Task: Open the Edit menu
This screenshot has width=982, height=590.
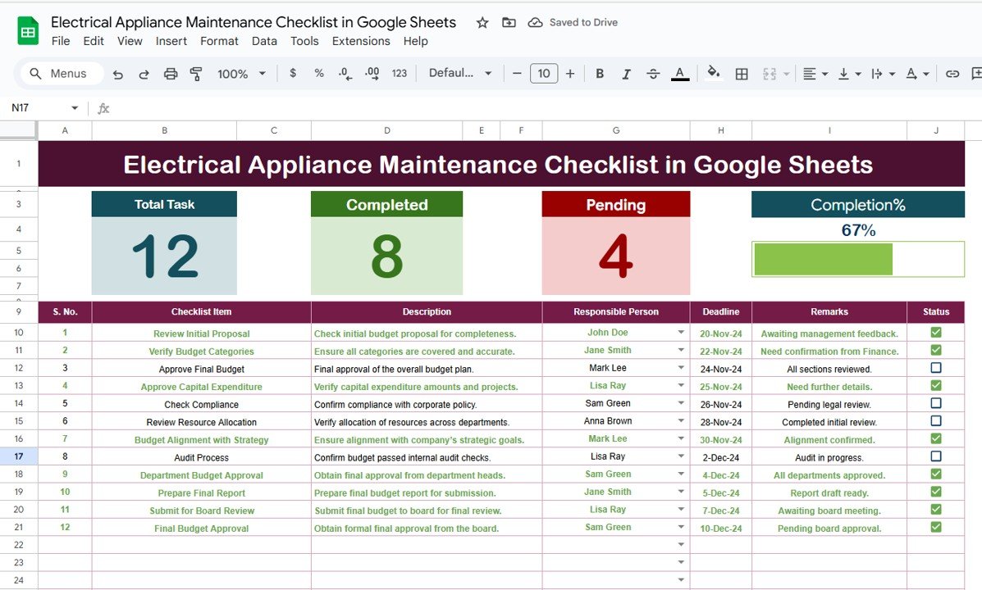Action: click(x=94, y=41)
